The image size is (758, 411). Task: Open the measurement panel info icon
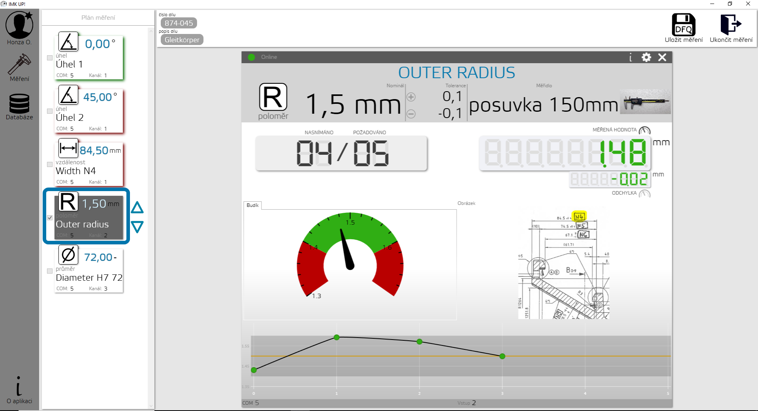point(630,57)
